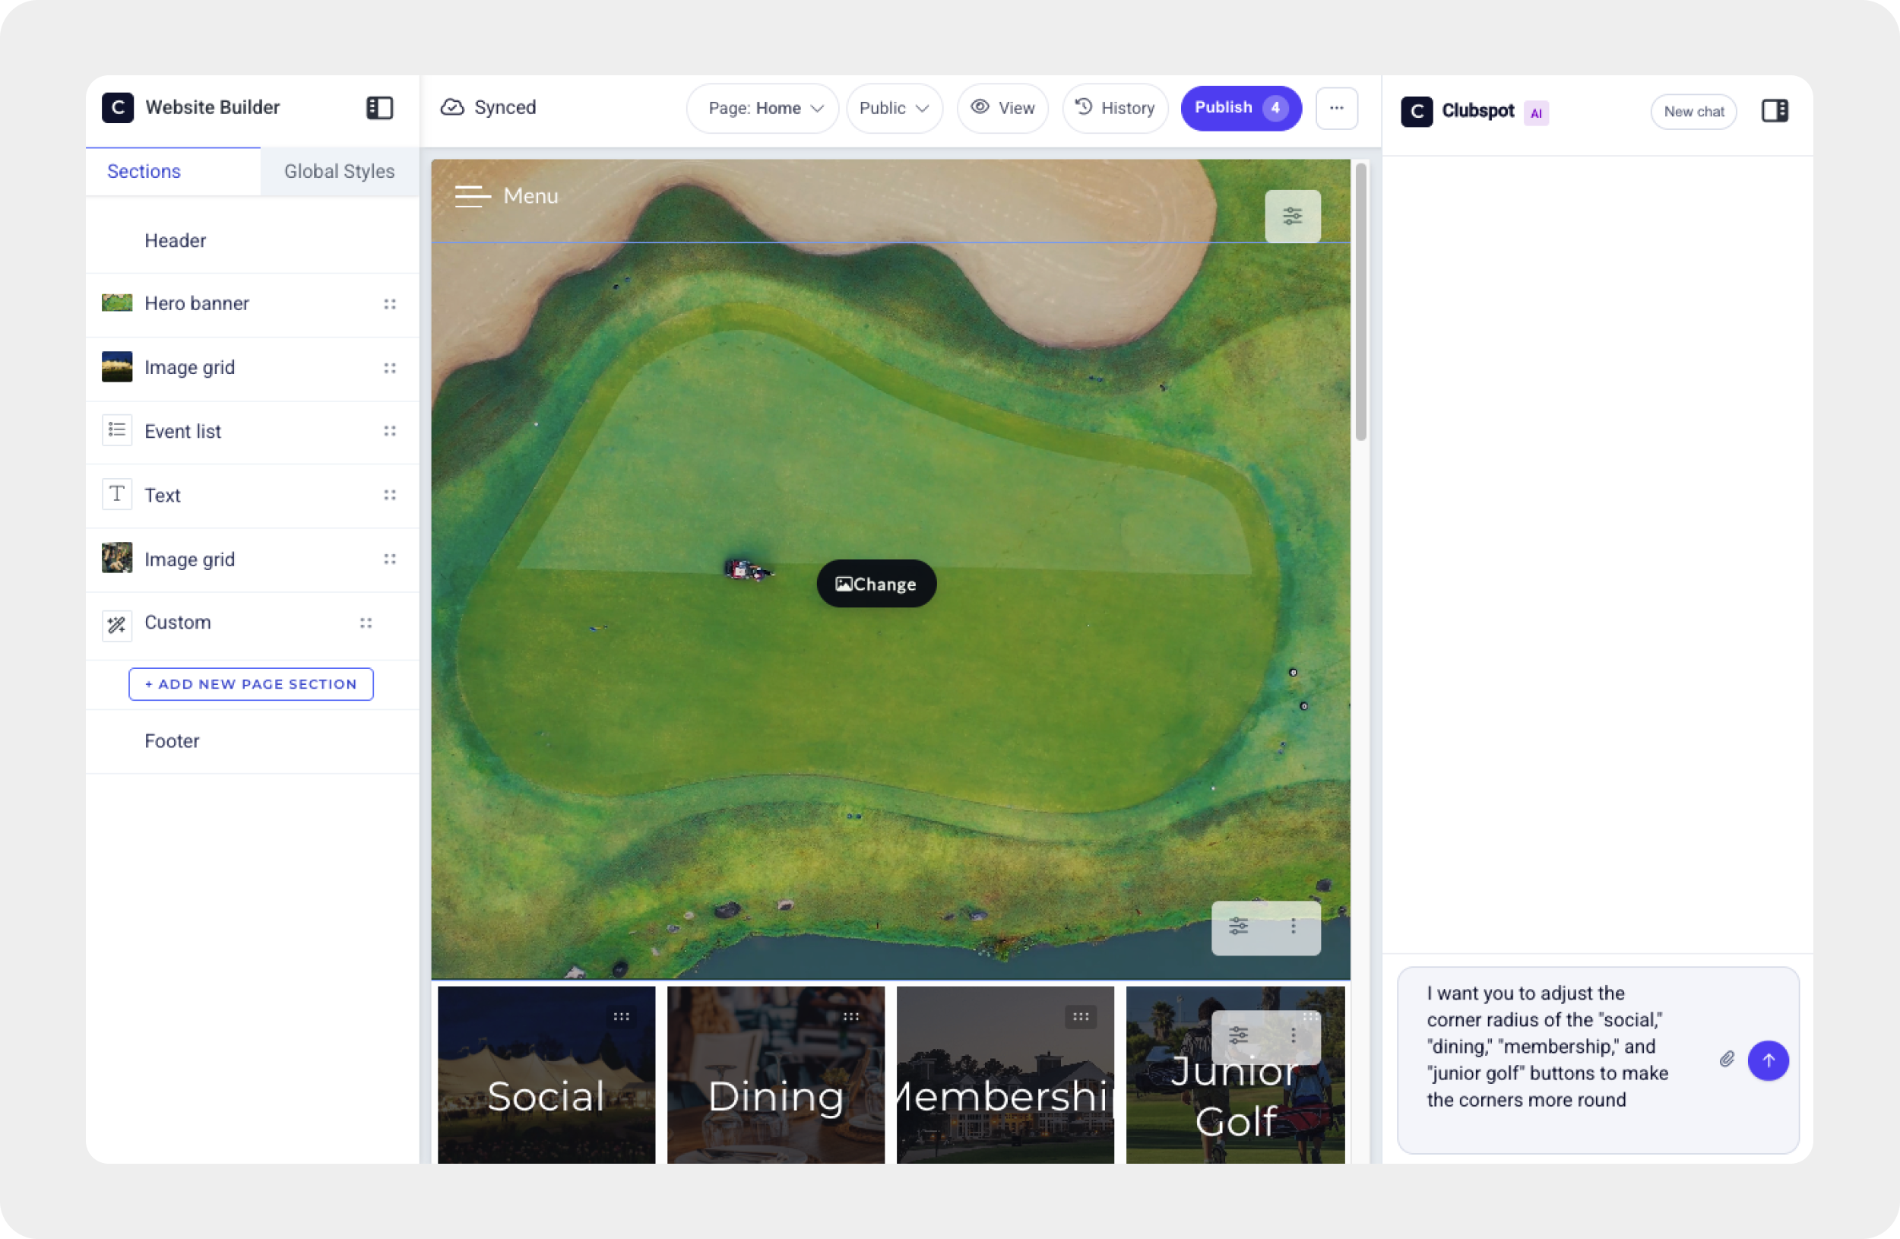
Task: Click the hamburger Menu icon on the page
Action: coord(473,195)
